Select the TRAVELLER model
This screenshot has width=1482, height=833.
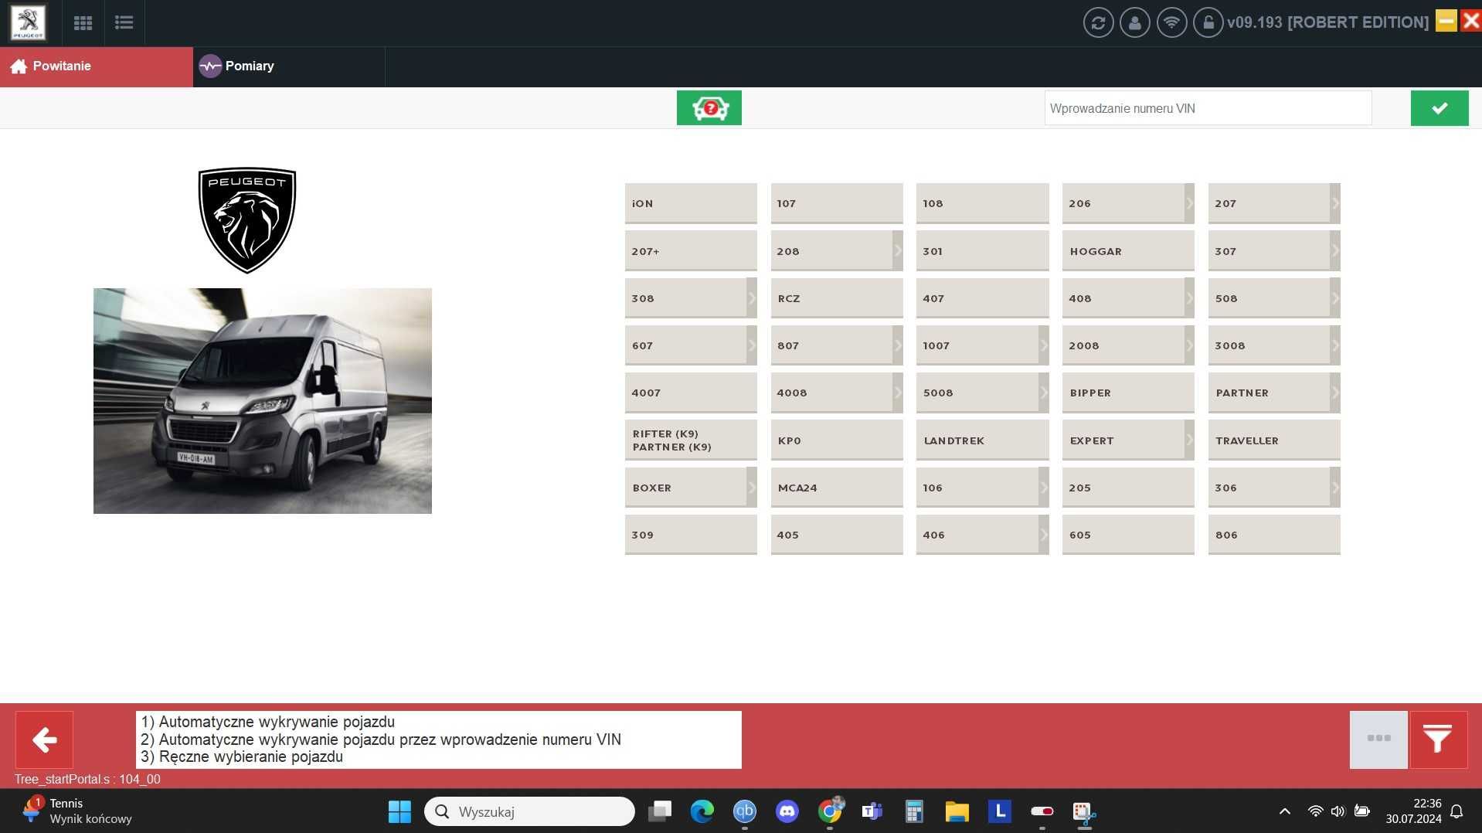point(1274,440)
